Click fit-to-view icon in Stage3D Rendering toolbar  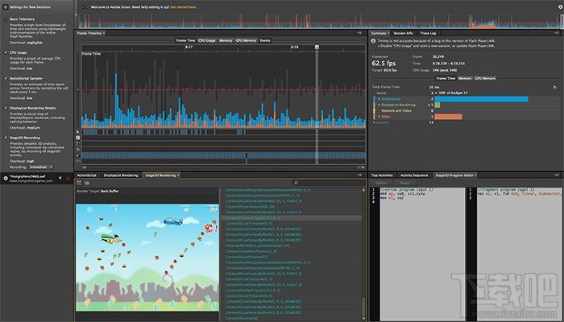pos(79,183)
